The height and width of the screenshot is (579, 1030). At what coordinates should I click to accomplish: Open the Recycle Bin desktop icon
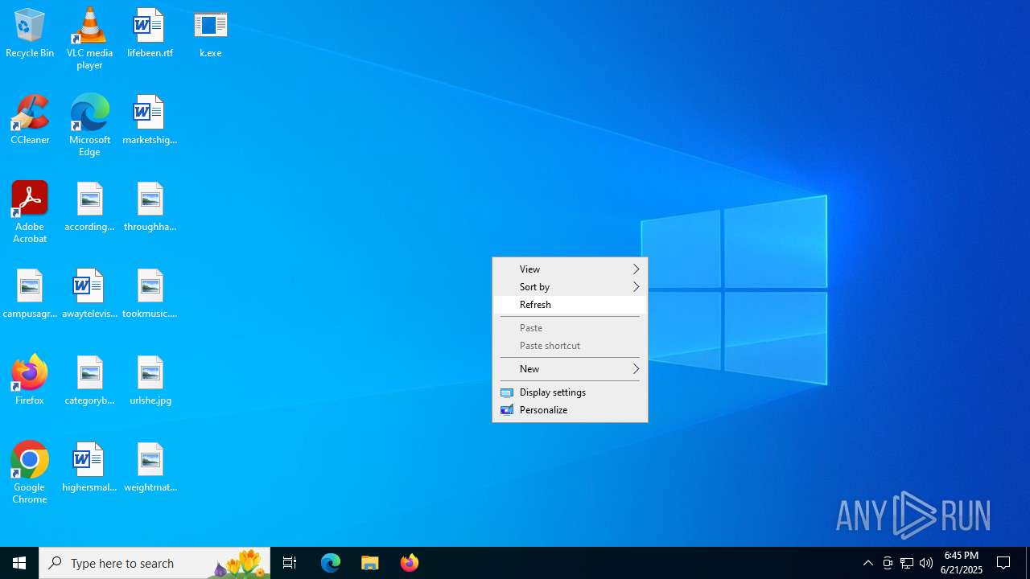pos(30,34)
